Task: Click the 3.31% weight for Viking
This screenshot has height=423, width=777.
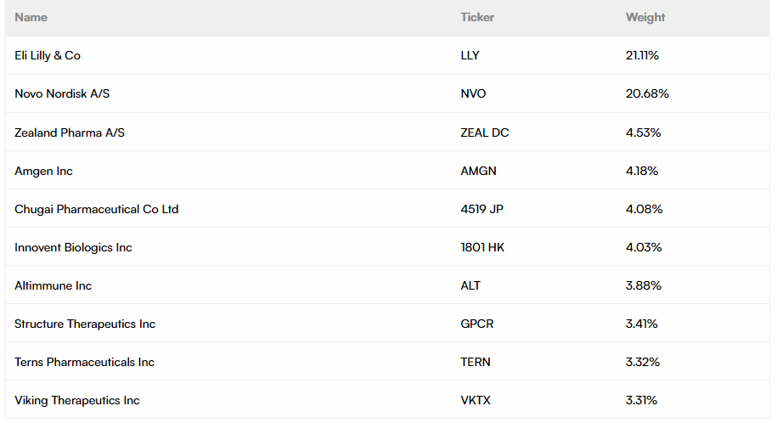Action: point(641,400)
